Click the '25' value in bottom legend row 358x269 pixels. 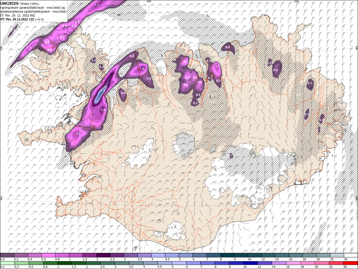(331, 267)
